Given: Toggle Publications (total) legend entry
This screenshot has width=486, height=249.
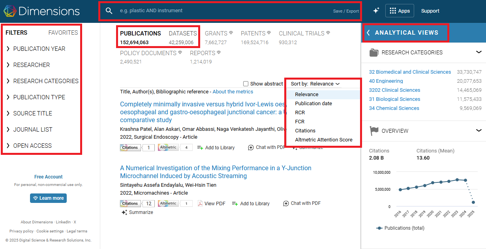Looking at the screenshot, I should 400,228.
